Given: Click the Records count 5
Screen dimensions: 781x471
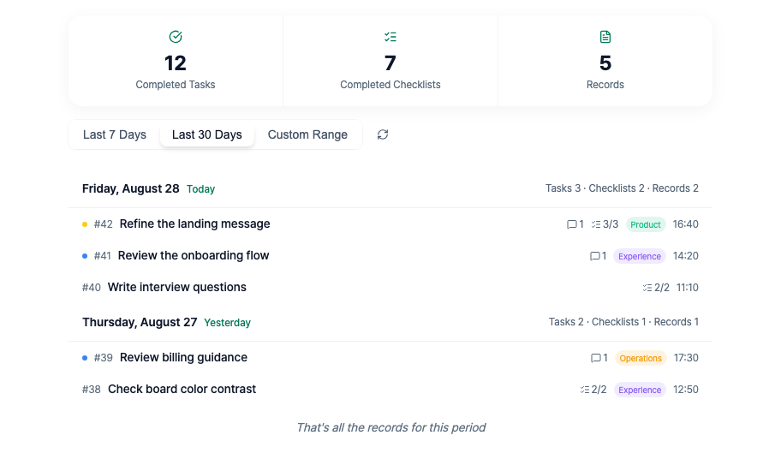Looking at the screenshot, I should click(605, 63).
